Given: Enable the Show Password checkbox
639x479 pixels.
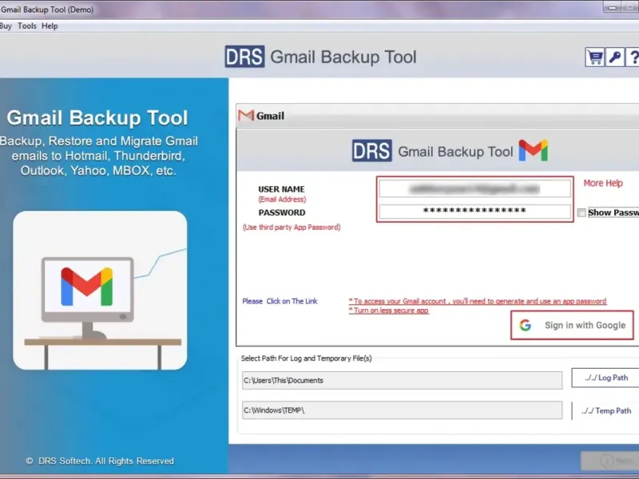Looking at the screenshot, I should (x=581, y=212).
